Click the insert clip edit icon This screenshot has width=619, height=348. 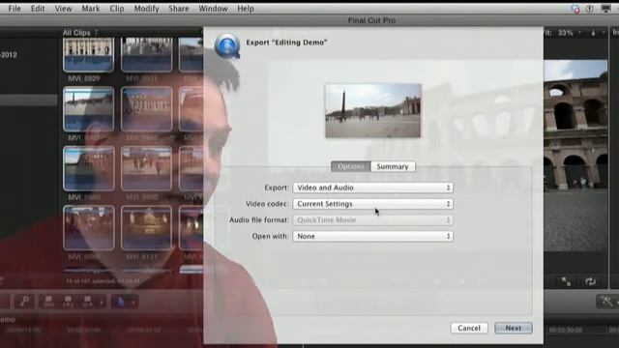click(68, 302)
